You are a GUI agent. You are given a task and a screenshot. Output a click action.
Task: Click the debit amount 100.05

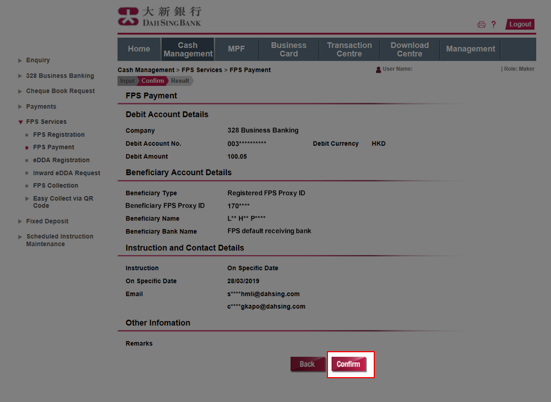[x=237, y=157]
